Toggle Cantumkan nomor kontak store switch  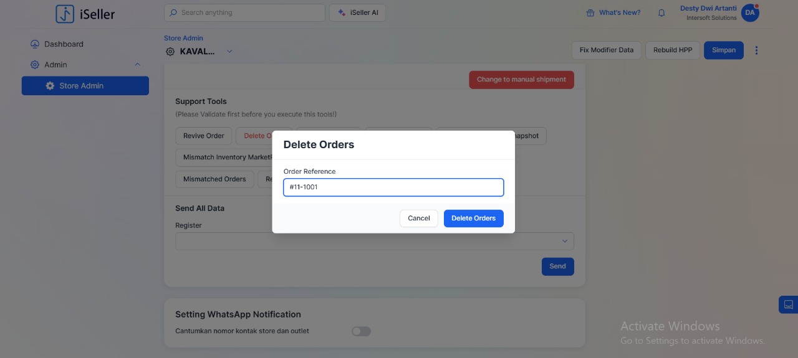coord(361,331)
